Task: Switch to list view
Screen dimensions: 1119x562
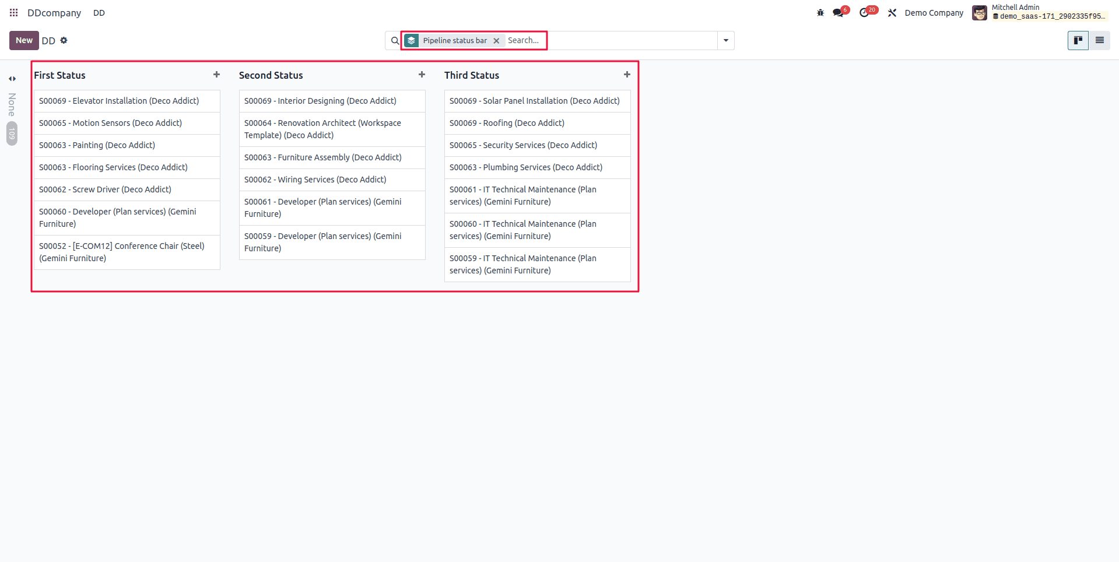Action: coord(1100,40)
